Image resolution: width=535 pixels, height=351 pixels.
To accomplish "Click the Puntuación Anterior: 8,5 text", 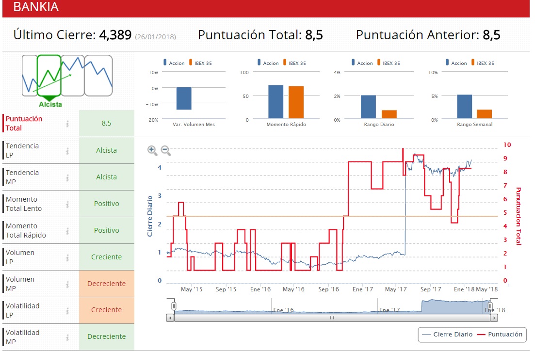I will [x=428, y=35].
